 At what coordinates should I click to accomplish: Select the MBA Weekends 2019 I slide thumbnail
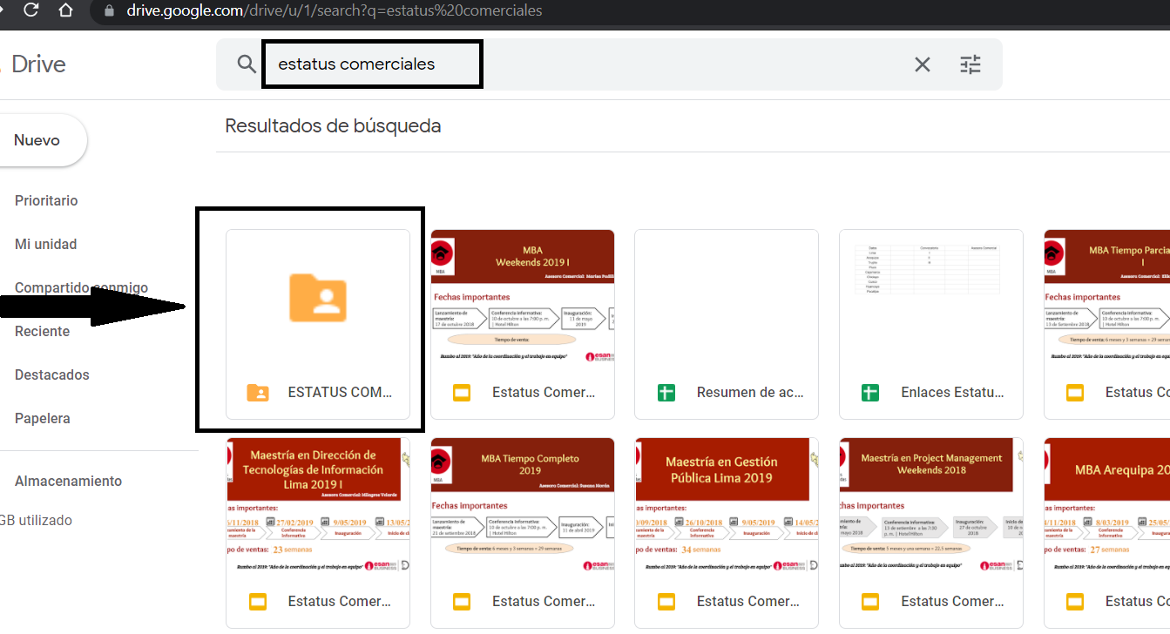point(523,298)
